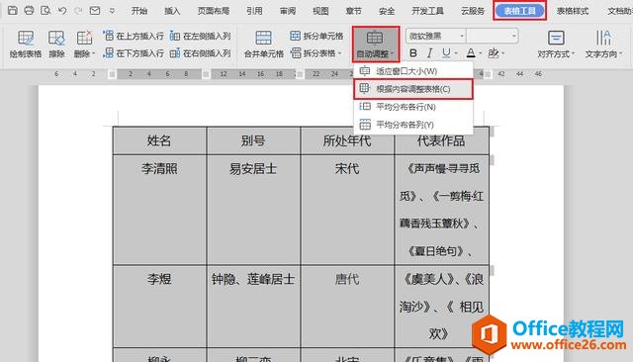Select the 绘制表格 draw table tool
633x362 pixels.
point(26,45)
